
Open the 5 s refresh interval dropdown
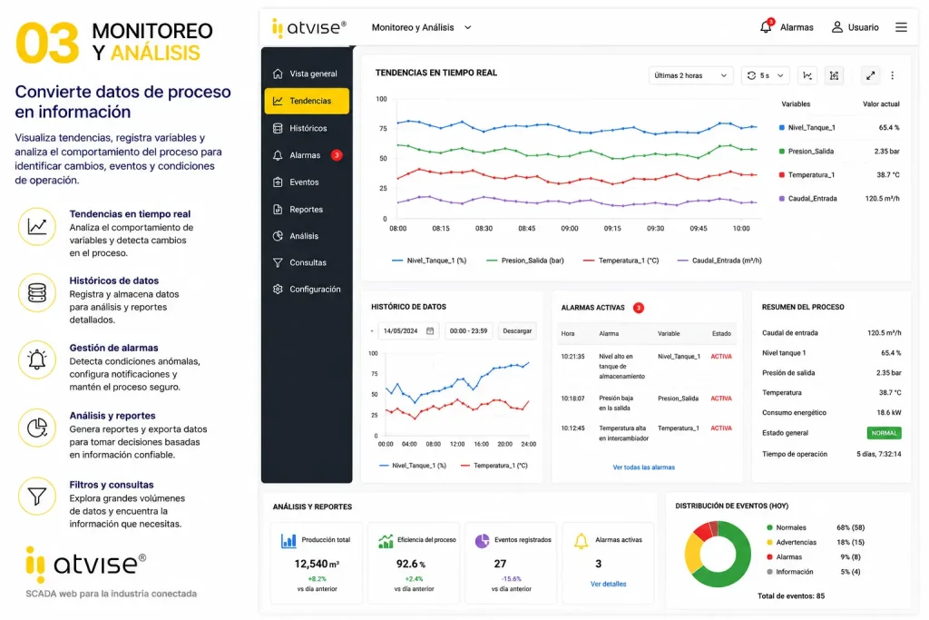coord(766,75)
